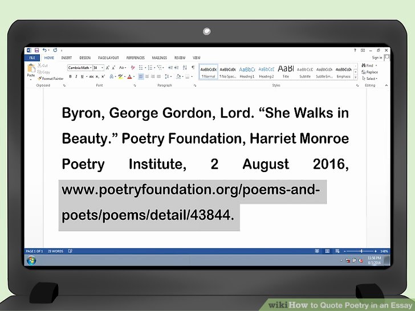
Task: Switch to the INSERT tab
Action: tap(67, 58)
